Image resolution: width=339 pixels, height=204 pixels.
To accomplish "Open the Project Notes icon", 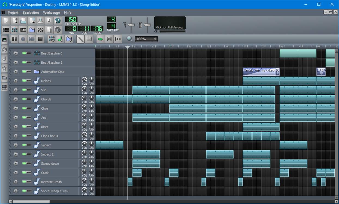I will [49, 30].
